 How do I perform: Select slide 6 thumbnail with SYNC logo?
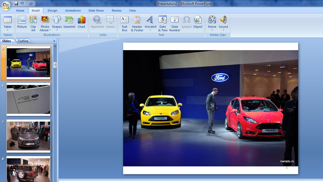tap(28, 99)
